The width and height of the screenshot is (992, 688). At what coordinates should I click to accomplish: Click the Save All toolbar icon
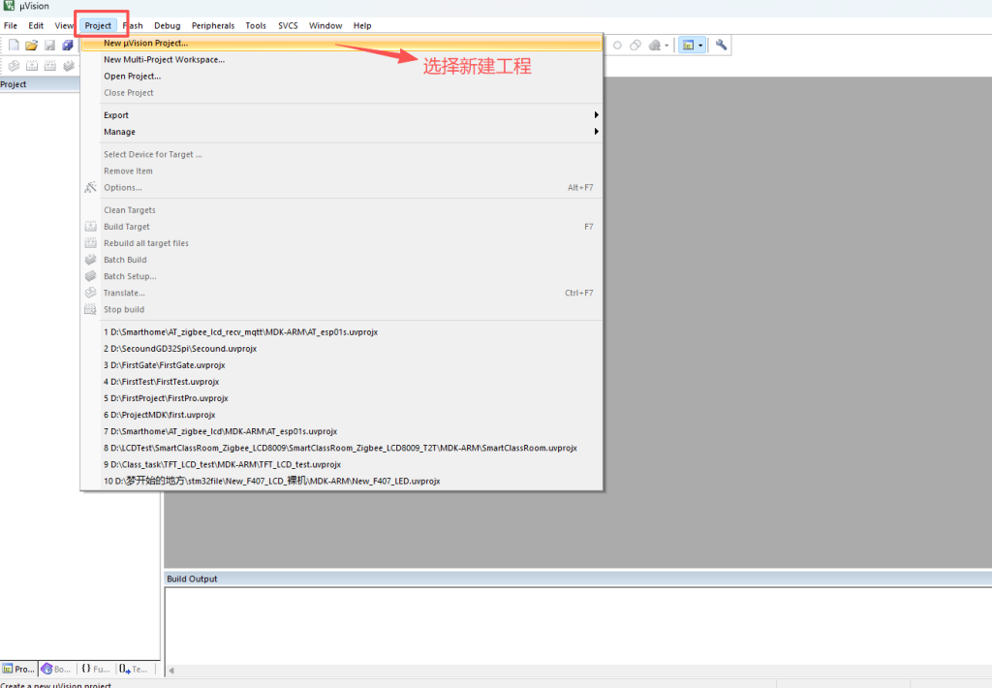point(67,46)
